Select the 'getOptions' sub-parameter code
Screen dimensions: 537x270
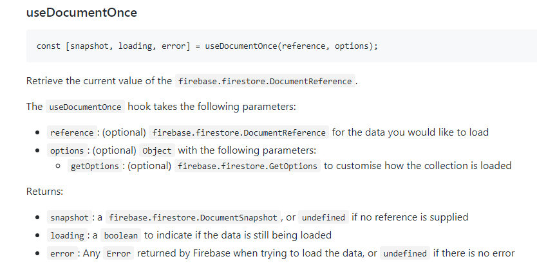point(94,166)
